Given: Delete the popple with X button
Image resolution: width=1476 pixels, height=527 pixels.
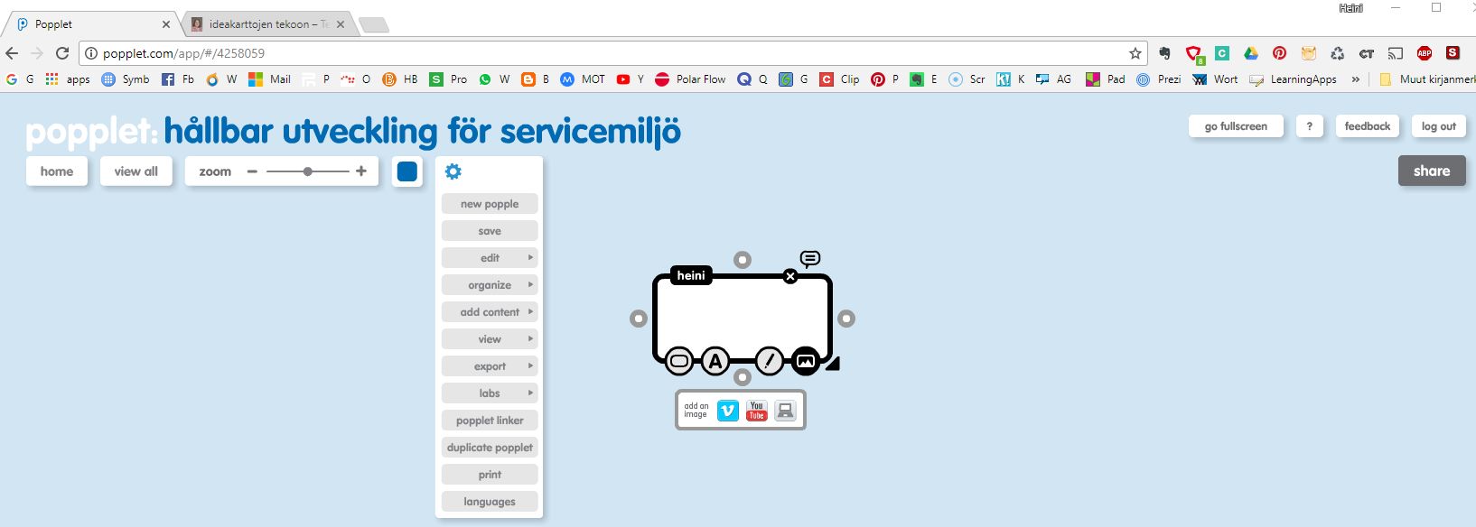Looking at the screenshot, I should 790,276.
